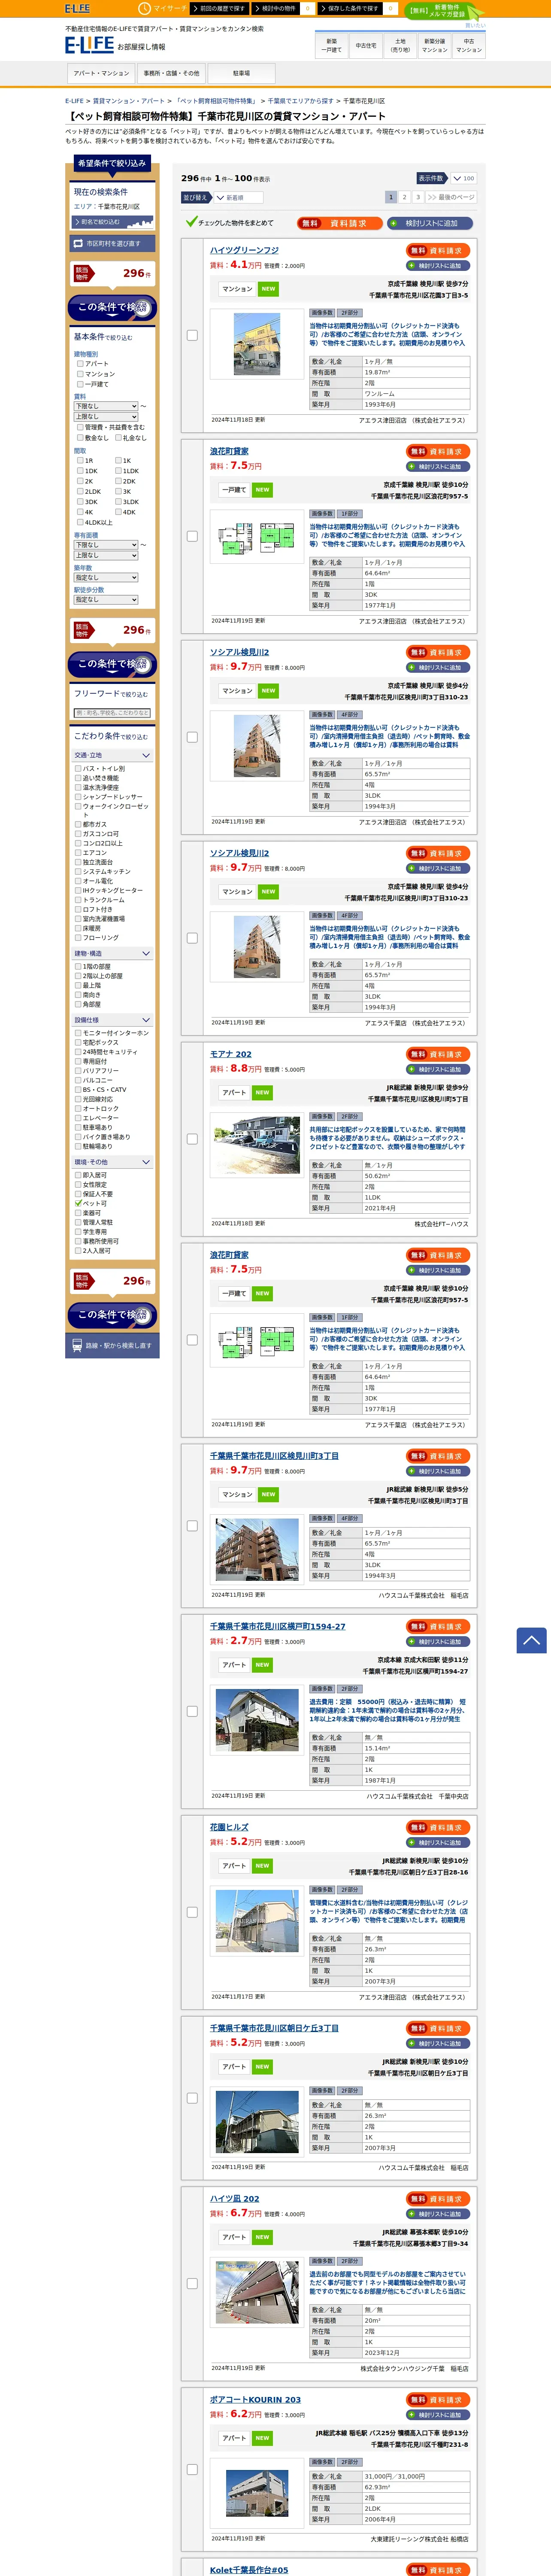Check the マンション building type box
The width and height of the screenshot is (551, 2576).
(x=80, y=374)
